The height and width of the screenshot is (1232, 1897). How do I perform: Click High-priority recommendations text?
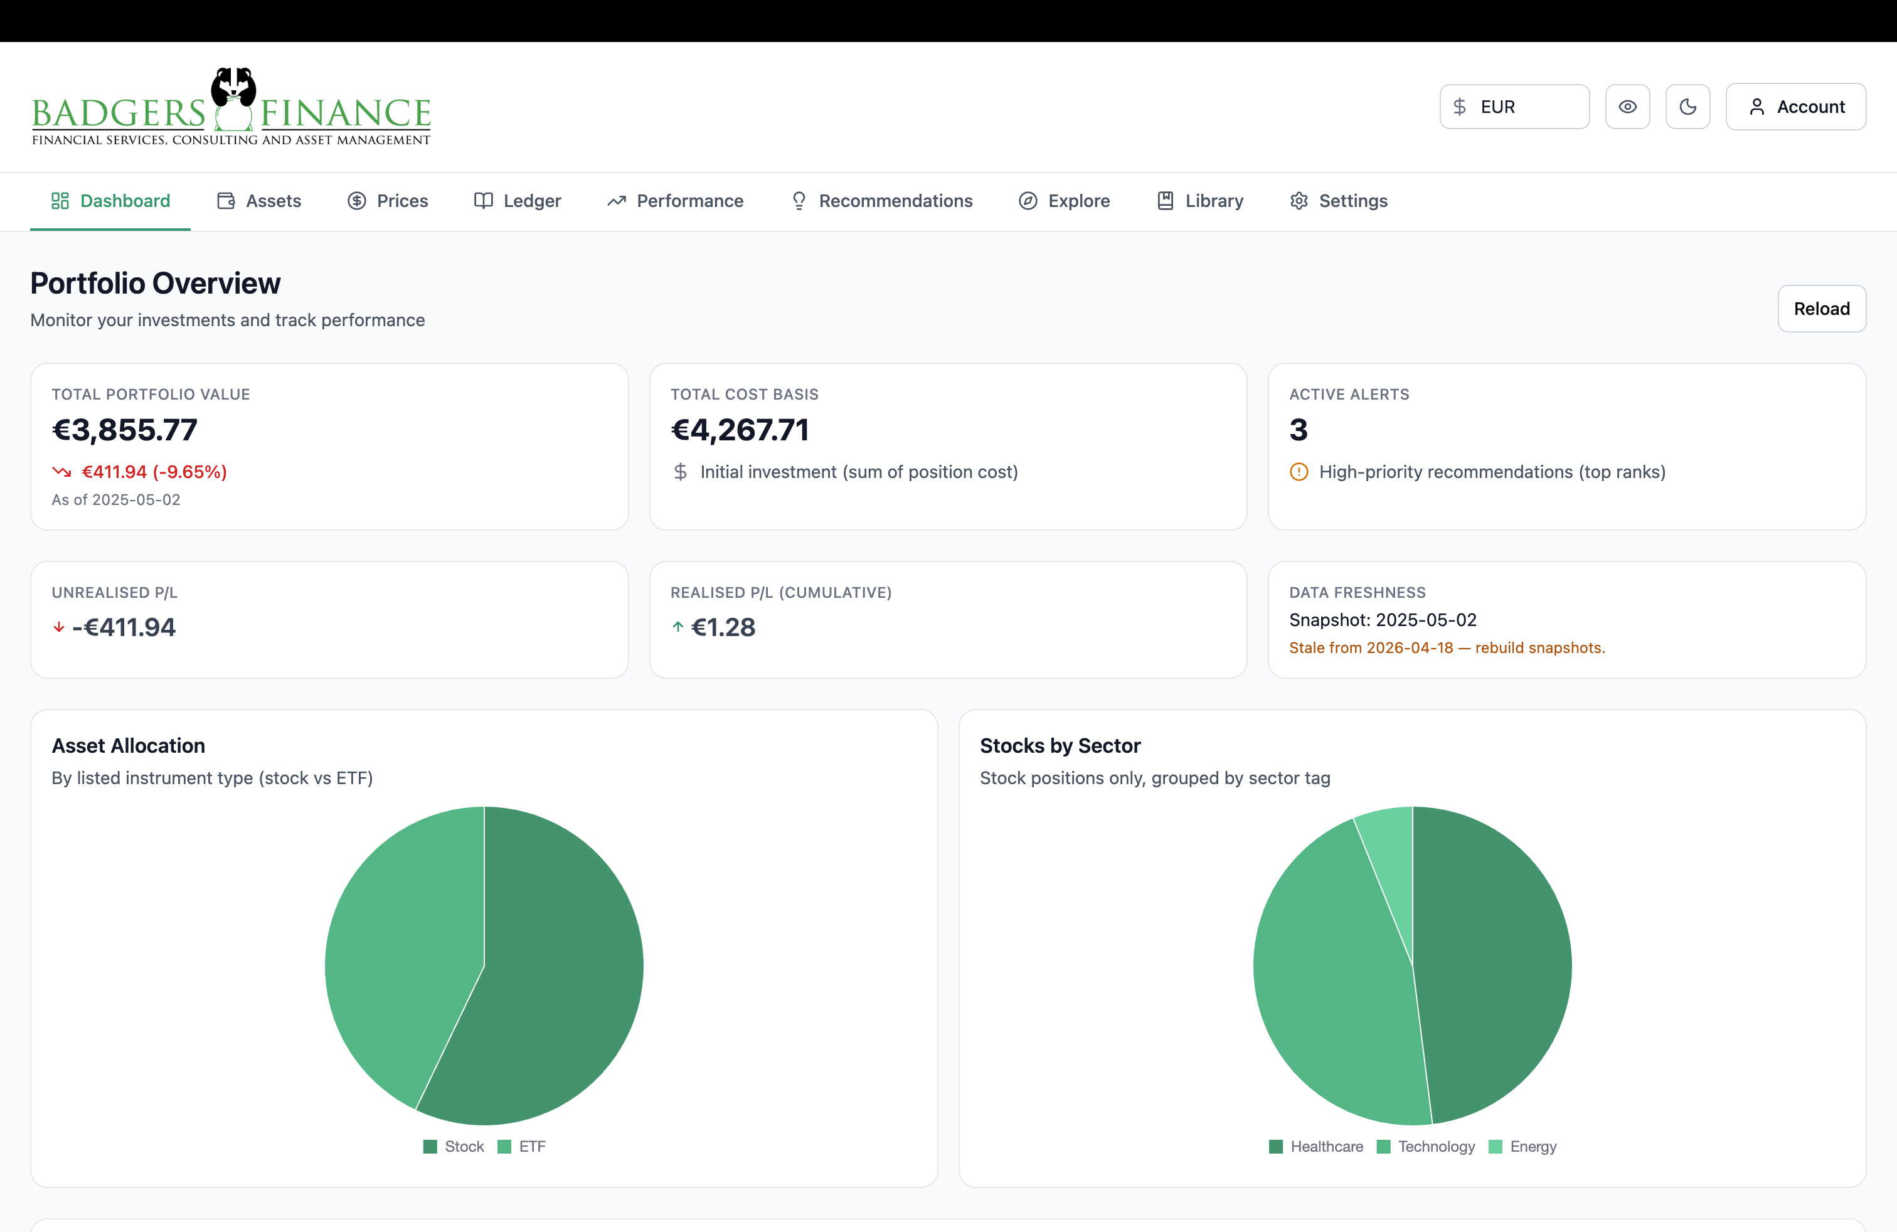tap(1492, 472)
